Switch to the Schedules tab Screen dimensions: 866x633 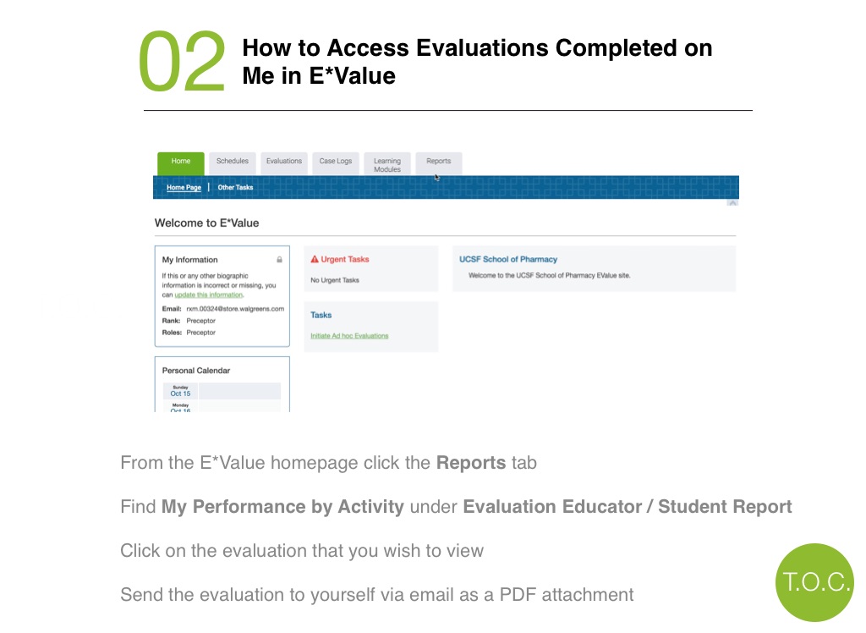(x=232, y=163)
